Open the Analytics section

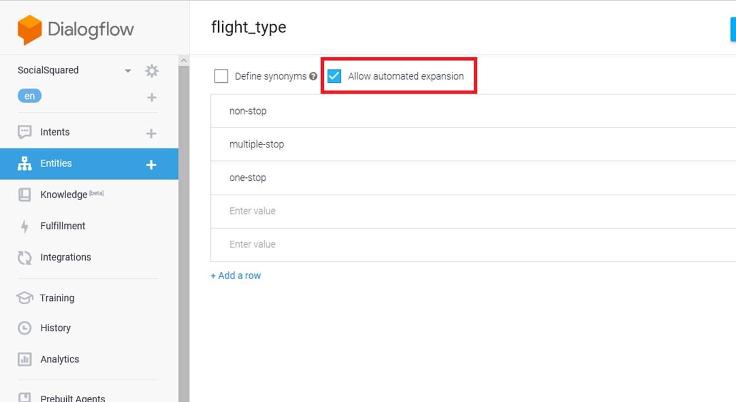coord(60,359)
